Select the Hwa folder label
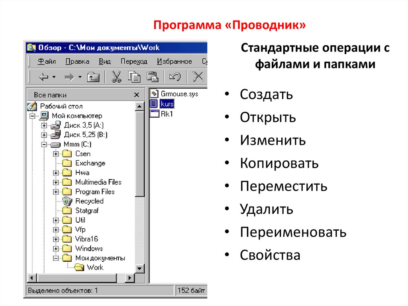The width and height of the screenshot is (408, 306). coord(82,172)
